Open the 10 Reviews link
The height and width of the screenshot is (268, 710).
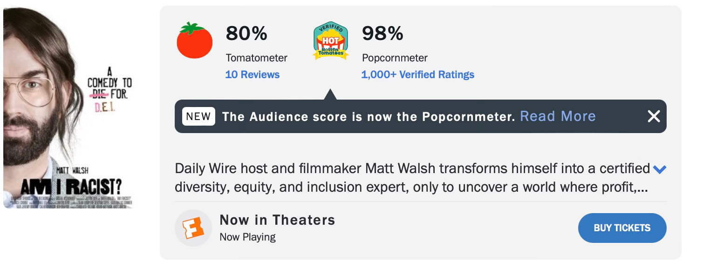tap(253, 74)
